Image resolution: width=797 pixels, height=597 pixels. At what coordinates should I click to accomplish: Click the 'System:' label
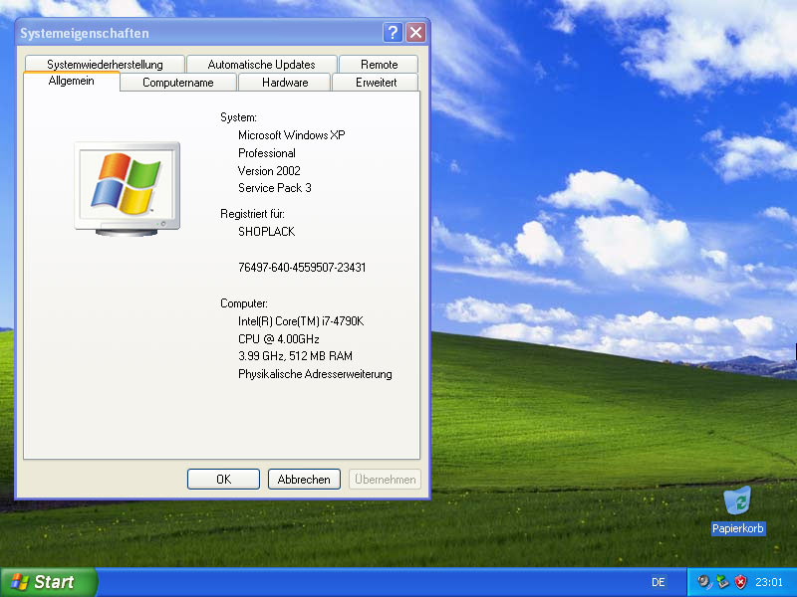pyautogui.click(x=238, y=117)
